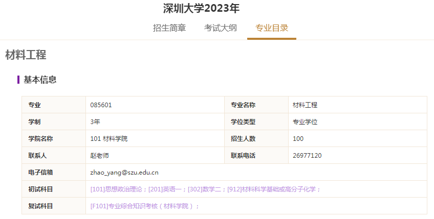Click the 基本信息 section heading
The height and width of the screenshot is (219, 434).
tap(40, 80)
